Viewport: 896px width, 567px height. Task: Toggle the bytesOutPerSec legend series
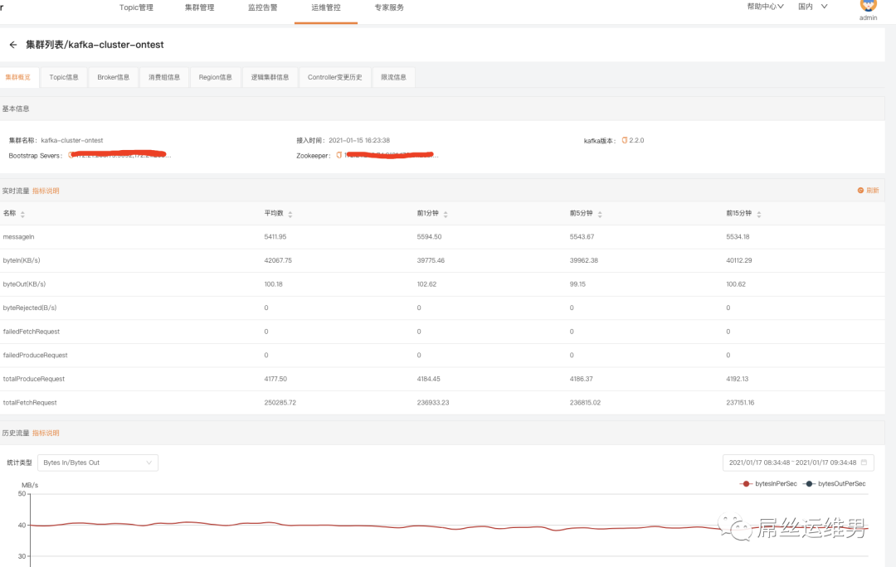click(x=835, y=483)
